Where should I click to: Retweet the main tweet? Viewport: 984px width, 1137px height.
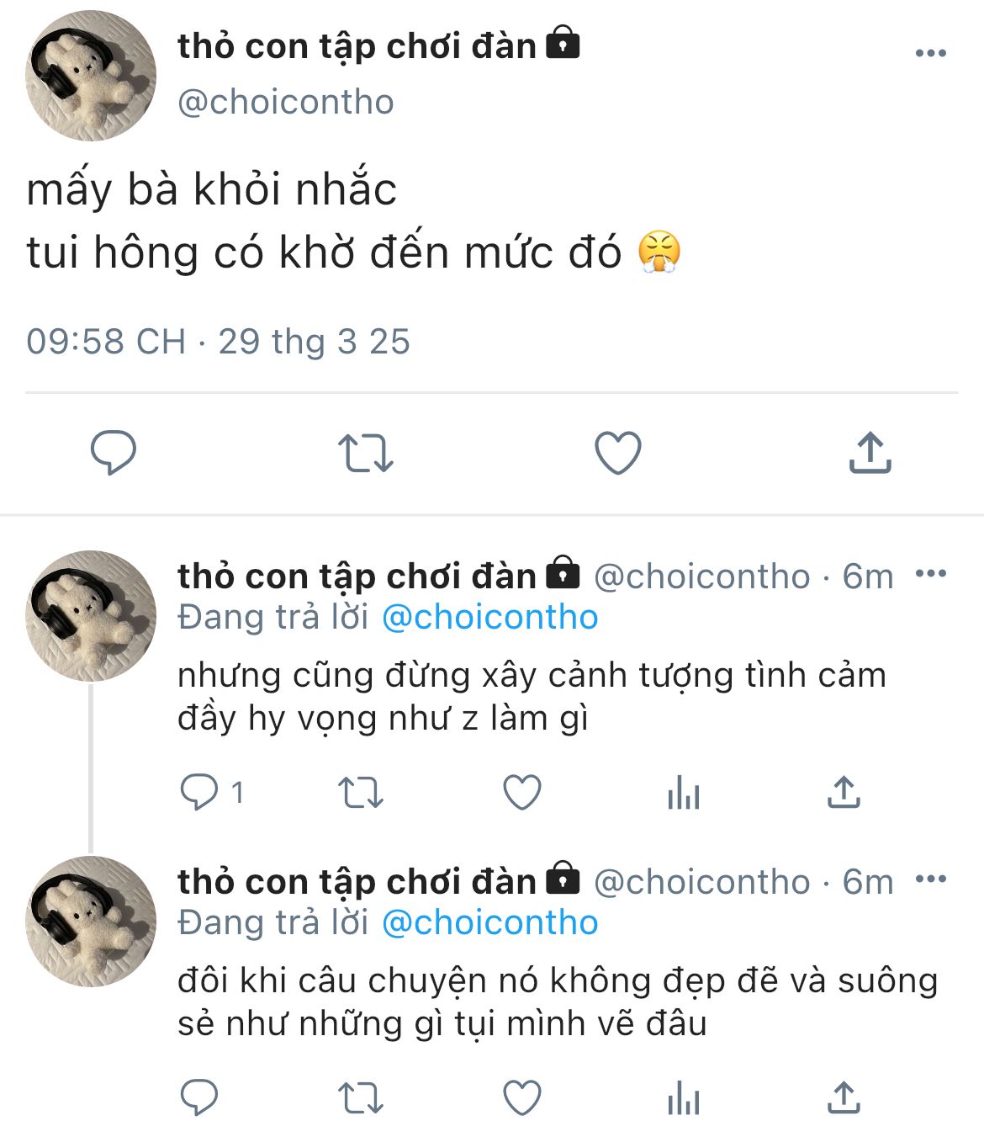pyautogui.click(x=366, y=453)
